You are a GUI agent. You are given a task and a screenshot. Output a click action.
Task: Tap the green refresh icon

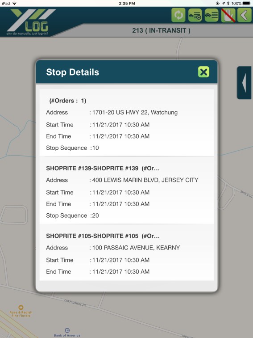178,15
